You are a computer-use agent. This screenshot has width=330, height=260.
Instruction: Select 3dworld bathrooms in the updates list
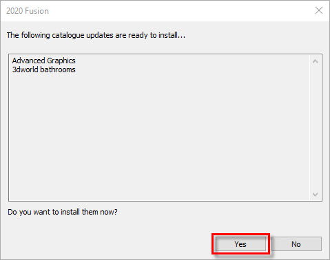point(43,69)
